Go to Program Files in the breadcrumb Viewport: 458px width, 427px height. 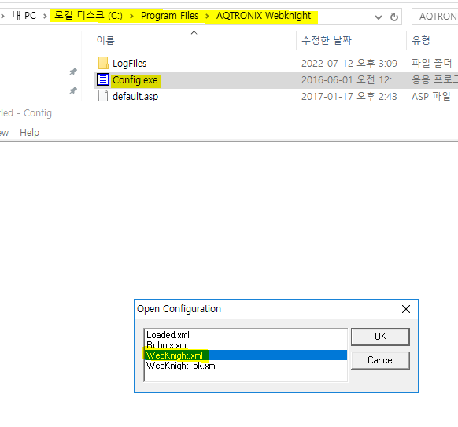point(169,16)
